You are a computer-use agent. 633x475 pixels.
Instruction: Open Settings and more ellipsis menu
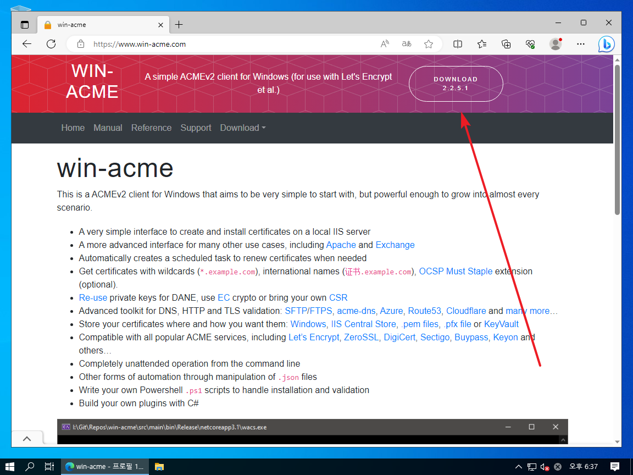[580, 44]
